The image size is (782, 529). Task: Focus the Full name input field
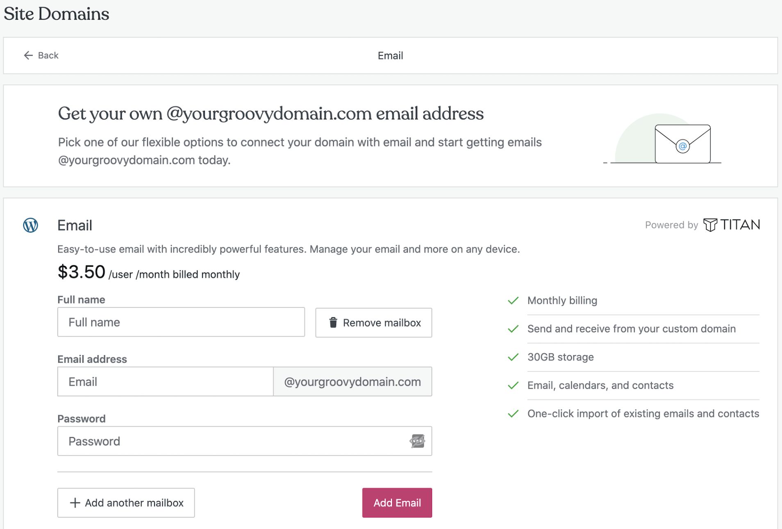pyautogui.click(x=181, y=322)
